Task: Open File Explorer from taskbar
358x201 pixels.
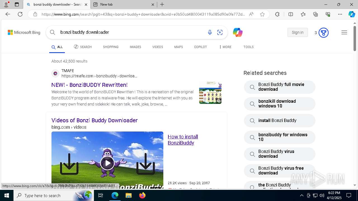Action: 128,195
